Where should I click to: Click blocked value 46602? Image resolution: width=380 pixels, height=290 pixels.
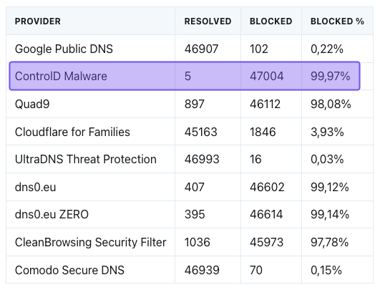(x=267, y=187)
